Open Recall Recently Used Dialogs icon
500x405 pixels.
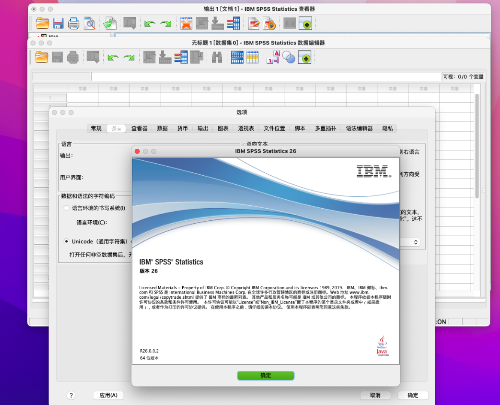93,57
